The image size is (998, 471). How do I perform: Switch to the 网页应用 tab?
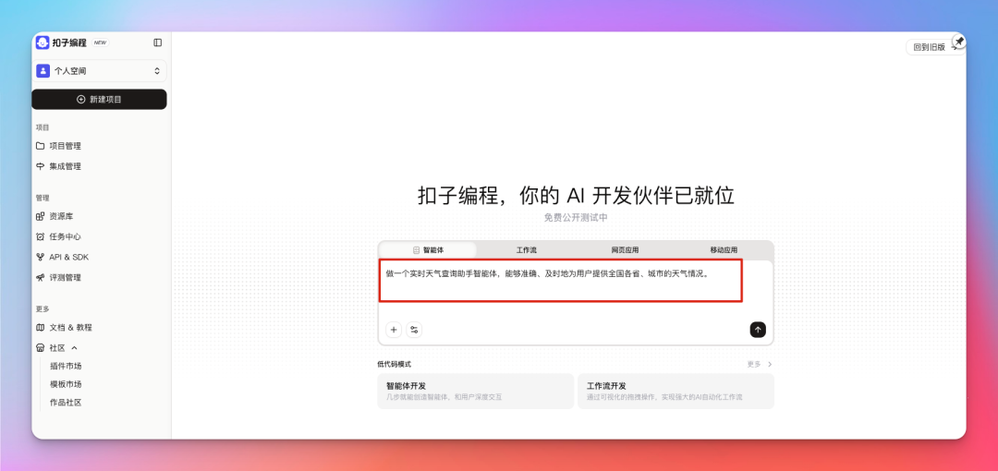(x=625, y=250)
